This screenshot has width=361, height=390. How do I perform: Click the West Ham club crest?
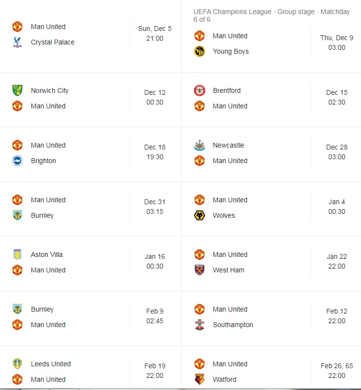click(x=199, y=270)
